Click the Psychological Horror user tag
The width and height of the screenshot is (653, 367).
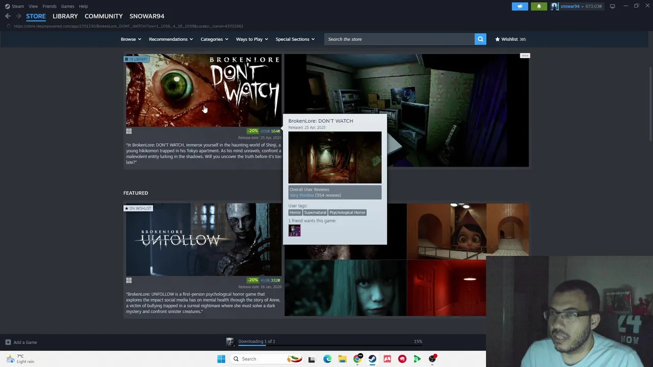347,212
